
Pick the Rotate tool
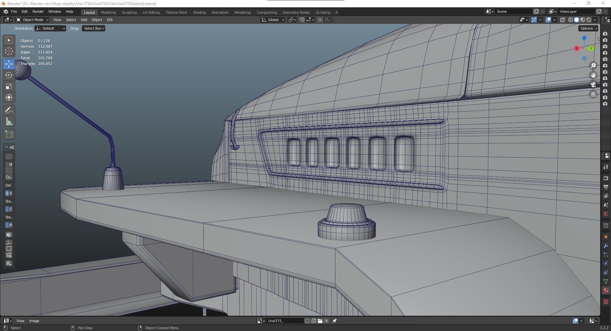9,75
